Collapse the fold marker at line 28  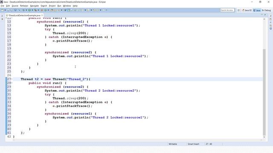tap(12, 83)
